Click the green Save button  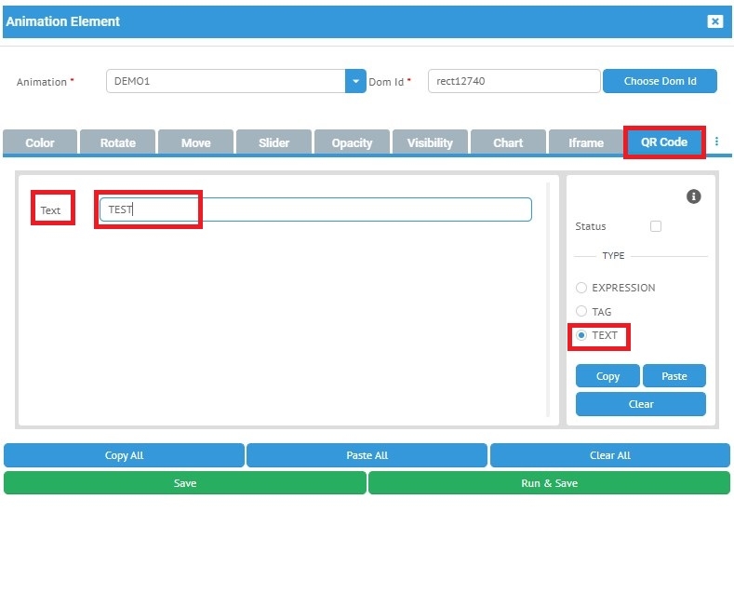point(185,483)
